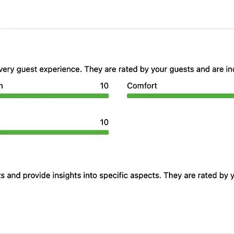Select the score 10 in the second row
The width and height of the screenshot is (234, 234).
pos(104,122)
